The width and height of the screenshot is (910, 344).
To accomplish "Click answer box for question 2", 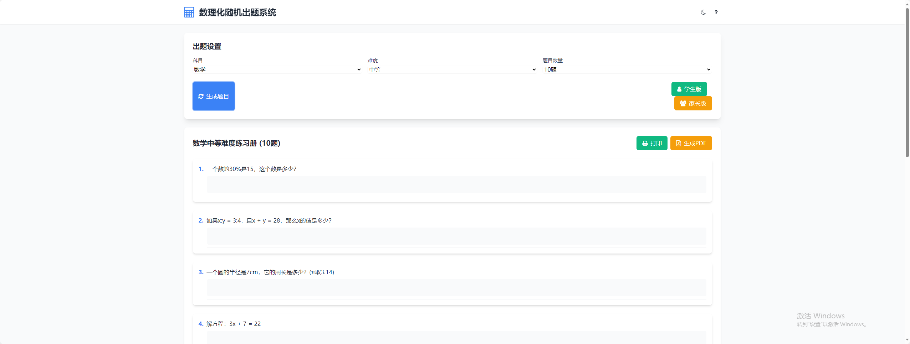I will pyautogui.click(x=456, y=236).
